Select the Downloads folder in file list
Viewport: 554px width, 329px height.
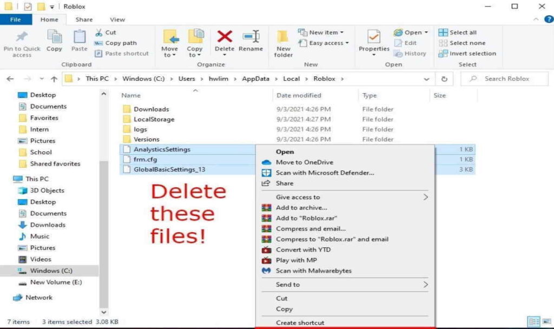151,109
